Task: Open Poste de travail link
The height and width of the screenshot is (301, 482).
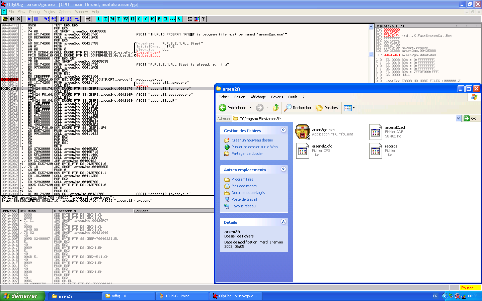Action: [x=244, y=199]
